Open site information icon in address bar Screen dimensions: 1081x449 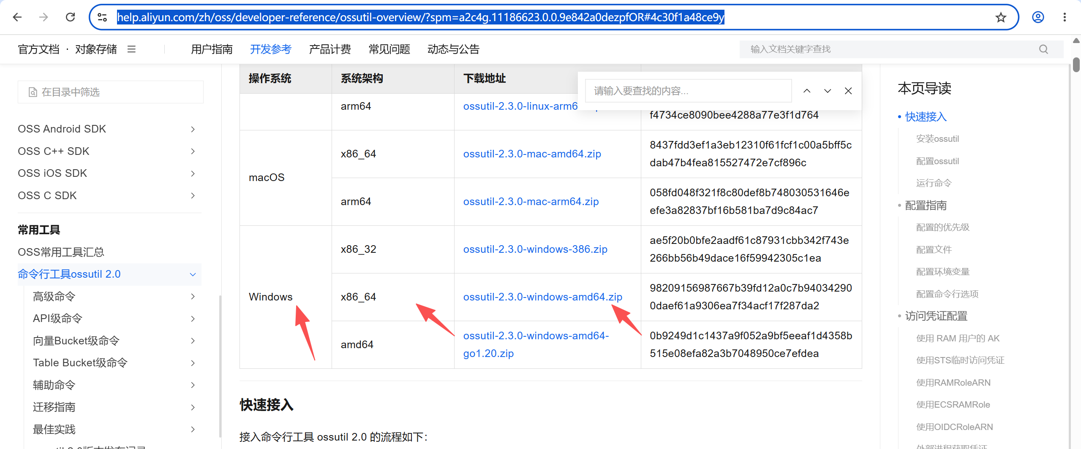pyautogui.click(x=102, y=17)
